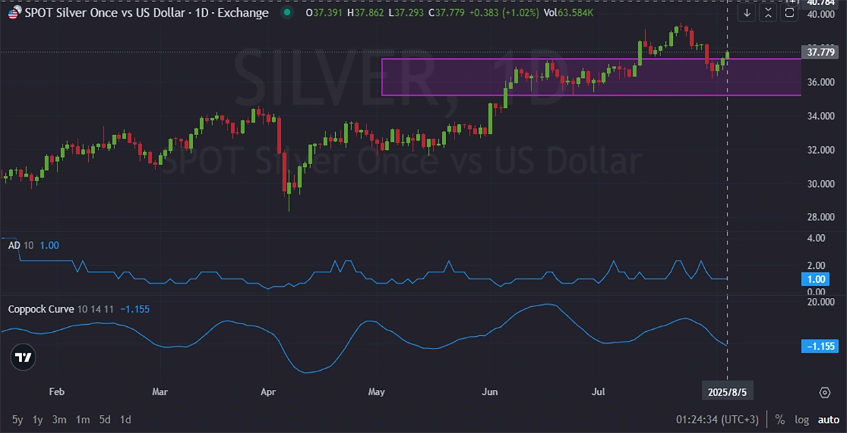Viewport: 847px width, 433px height.
Task: Click the current price label 37.779
Action: pyautogui.click(x=821, y=52)
